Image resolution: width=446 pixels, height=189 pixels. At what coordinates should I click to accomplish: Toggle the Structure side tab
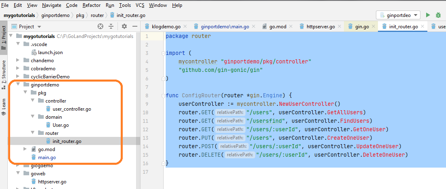click(4, 74)
